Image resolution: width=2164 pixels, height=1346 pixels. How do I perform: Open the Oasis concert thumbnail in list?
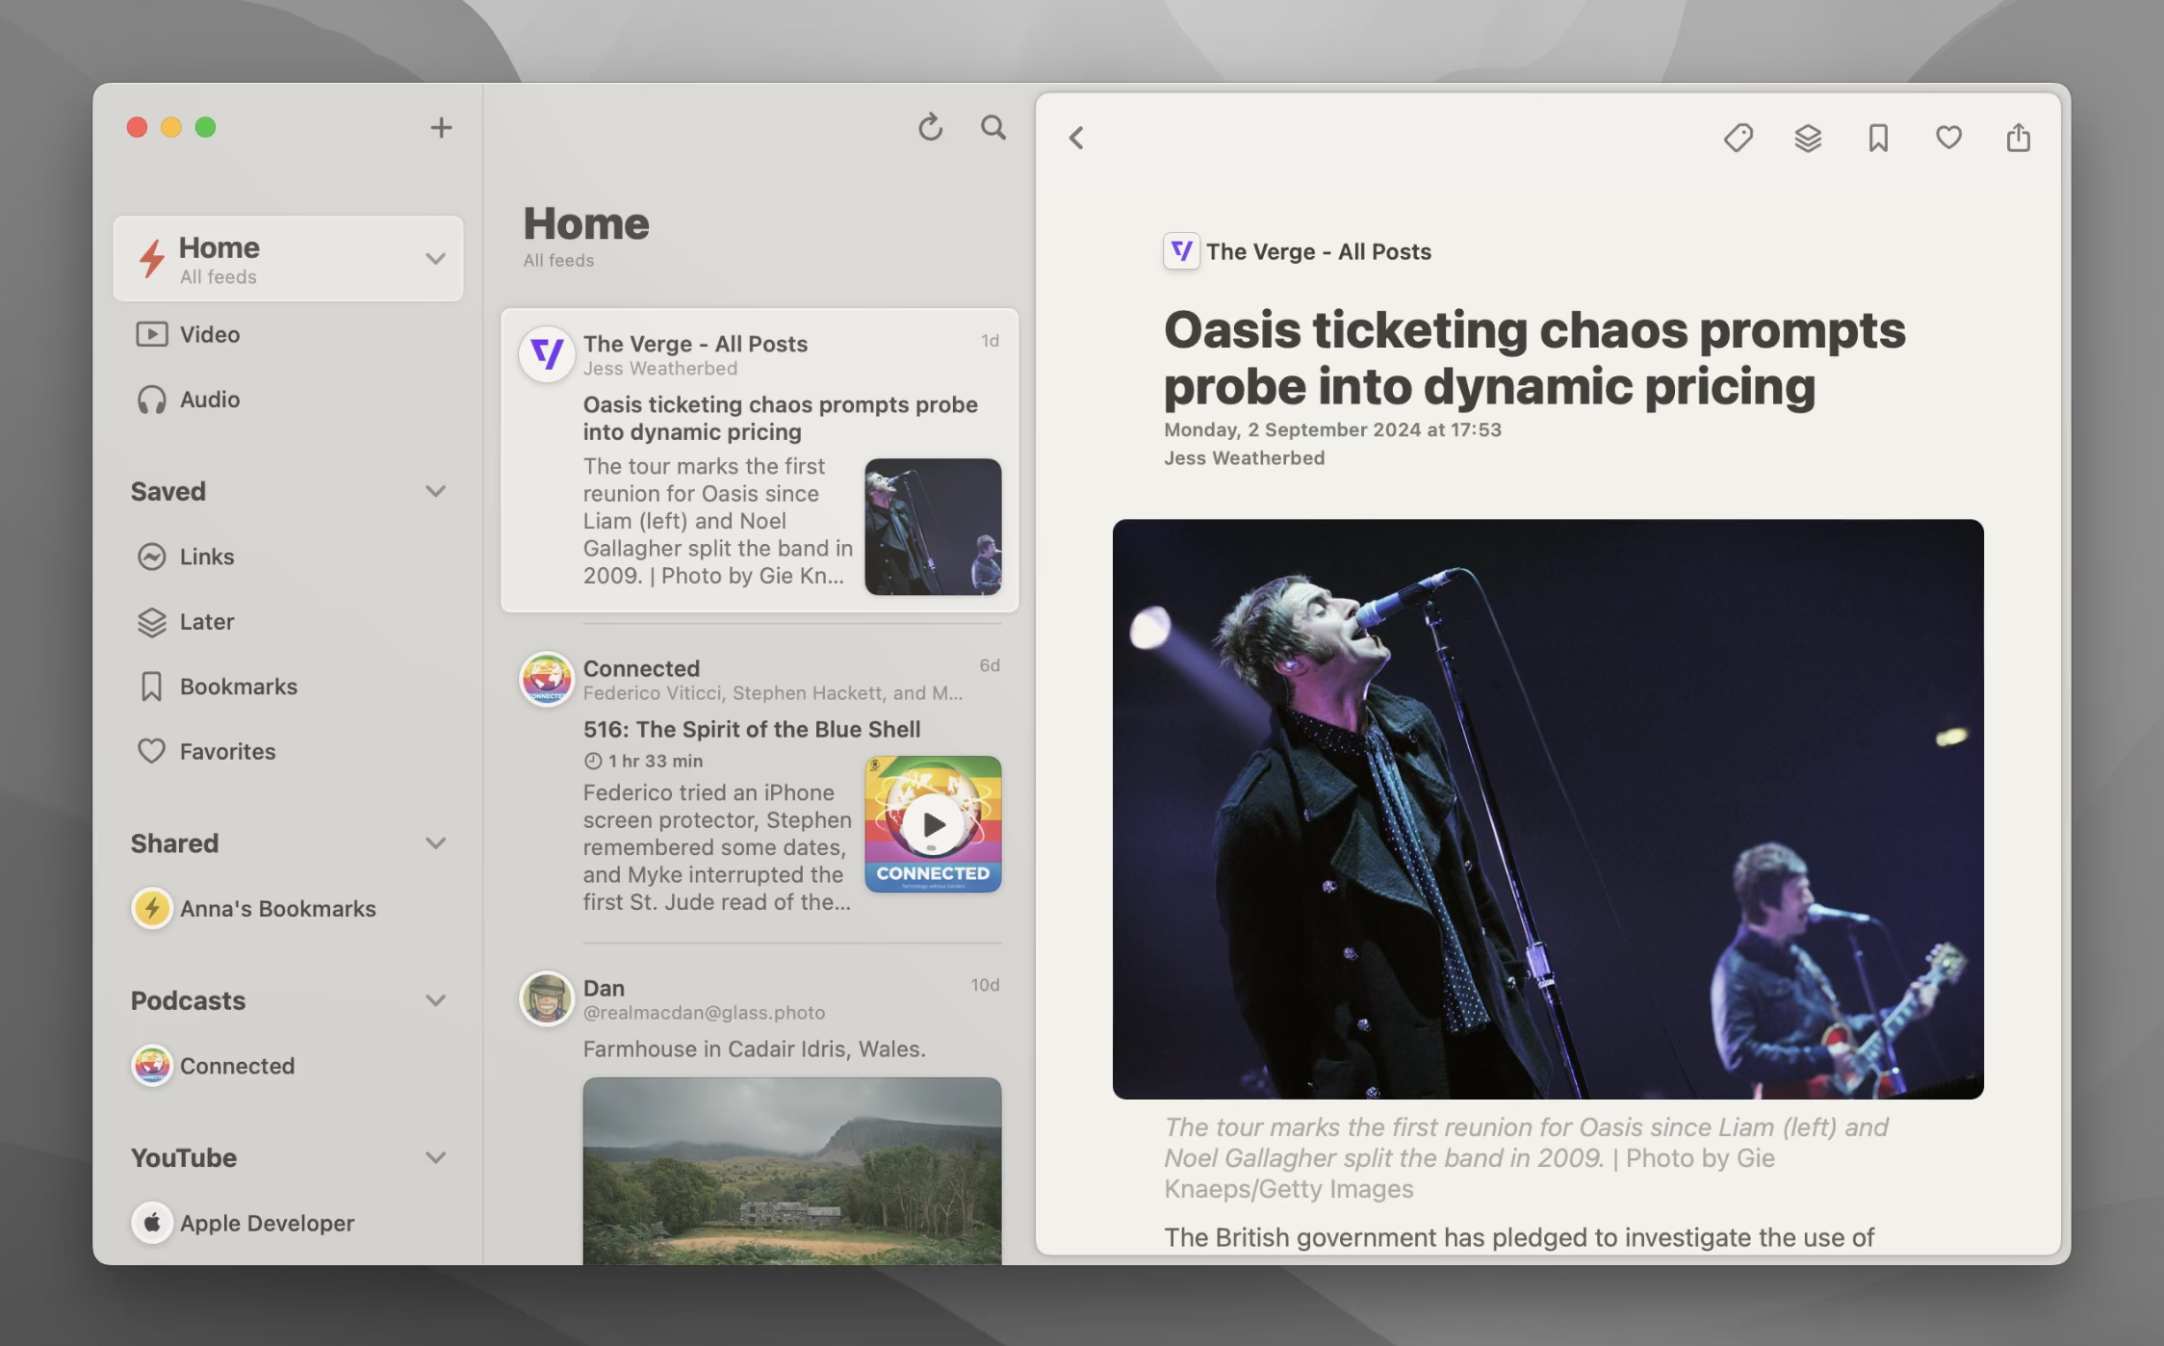tap(933, 527)
